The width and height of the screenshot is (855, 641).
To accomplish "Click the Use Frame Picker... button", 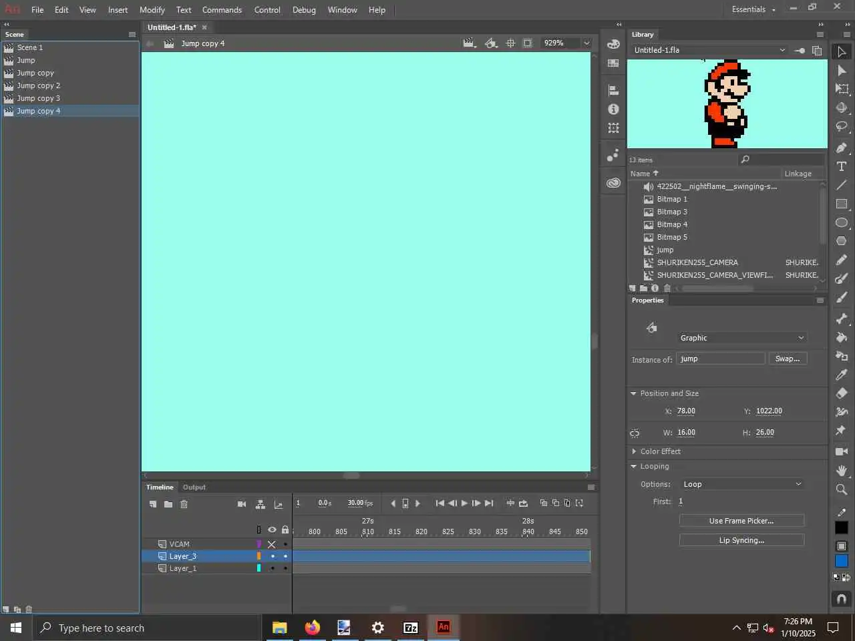I will pos(741,521).
